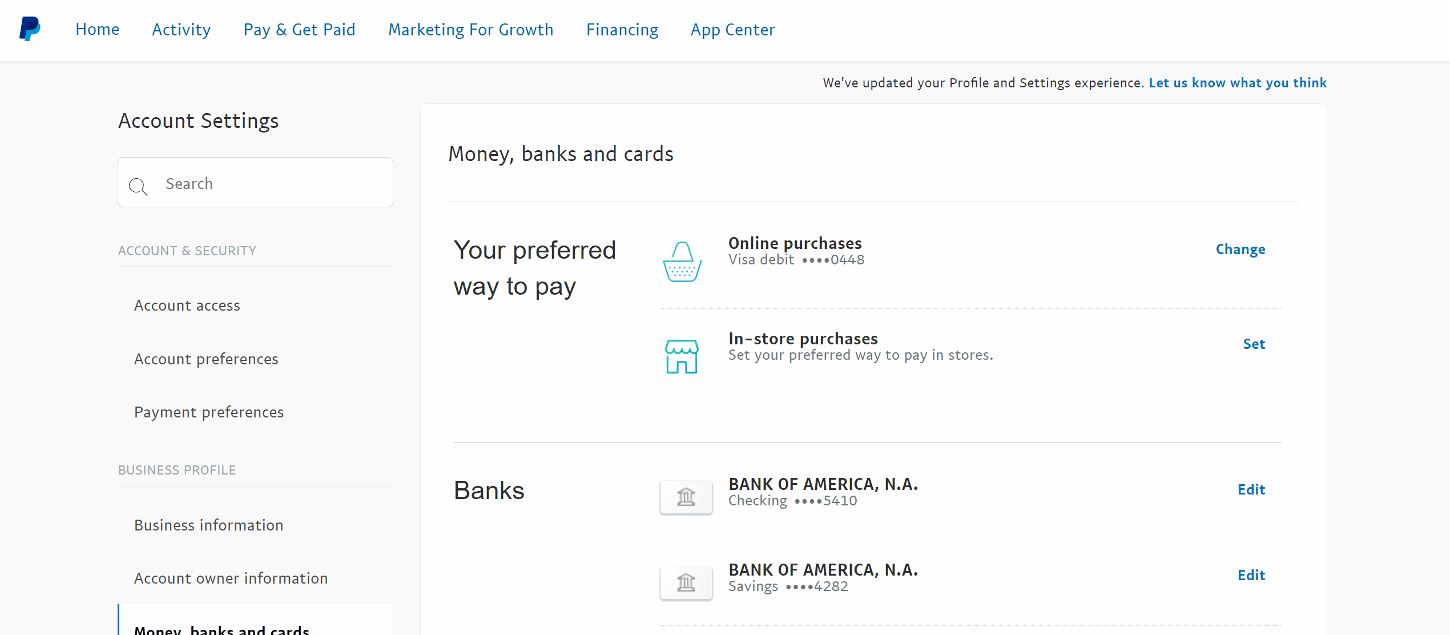1450x635 pixels.
Task: Open the App Center tab
Action: 733,30
